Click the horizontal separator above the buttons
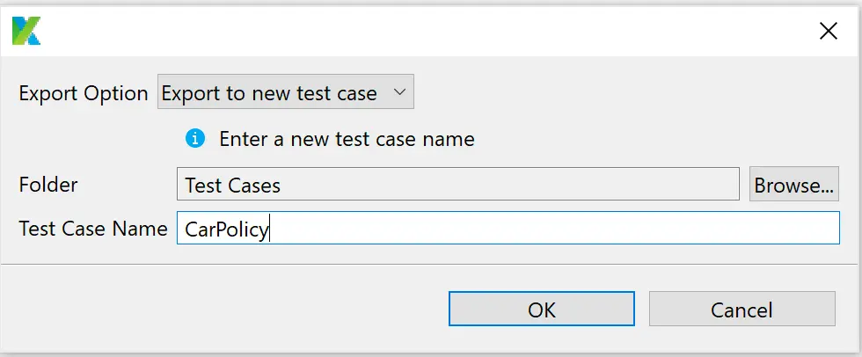The width and height of the screenshot is (862, 357). point(431,263)
